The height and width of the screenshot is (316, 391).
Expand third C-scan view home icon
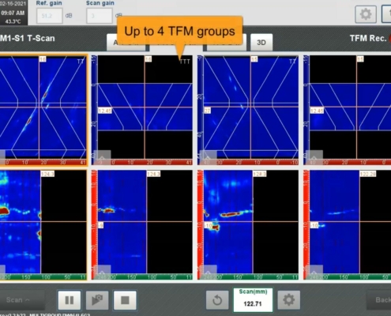[208, 272]
